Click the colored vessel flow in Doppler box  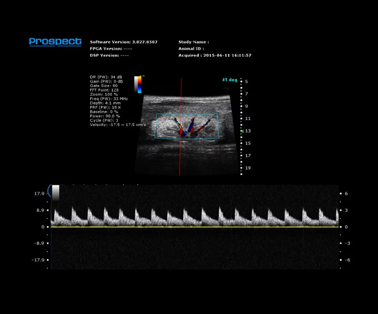coord(191,128)
